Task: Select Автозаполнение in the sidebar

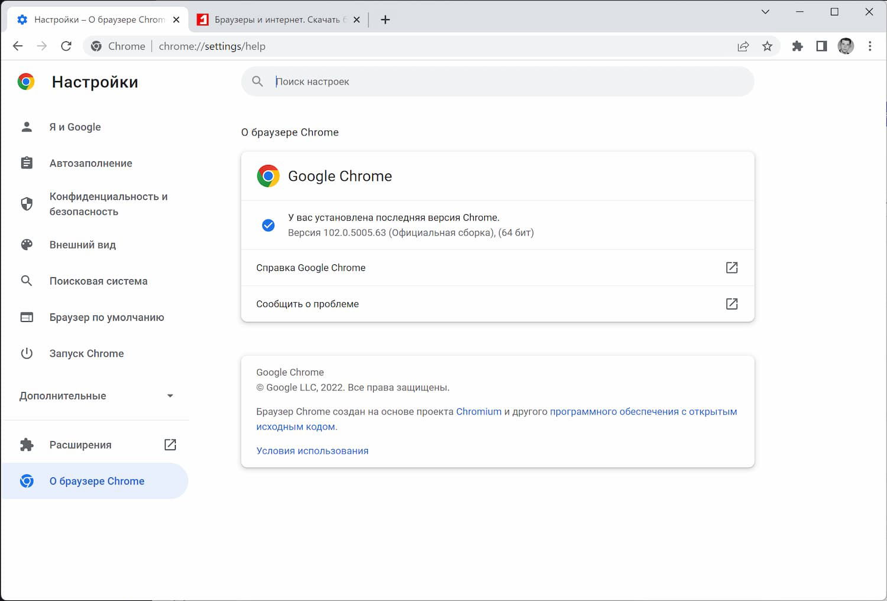Action: [x=90, y=163]
